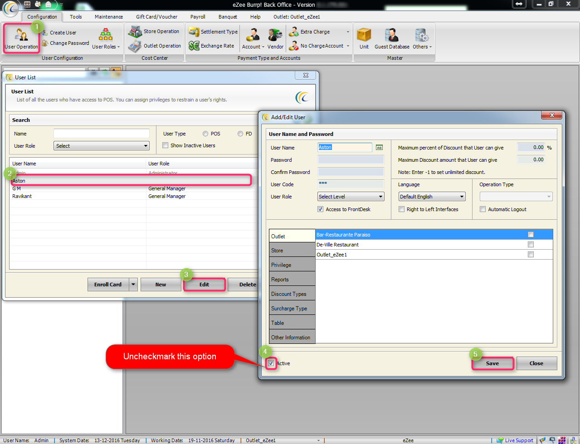Click the clock quick access icon
Image resolution: width=580 pixels, height=444 pixels.
(x=38, y=4)
